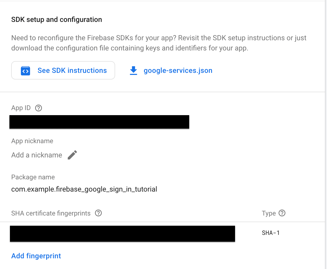The width and height of the screenshot is (327, 269).
Task: Click the Type column header text
Action: tap(269, 213)
